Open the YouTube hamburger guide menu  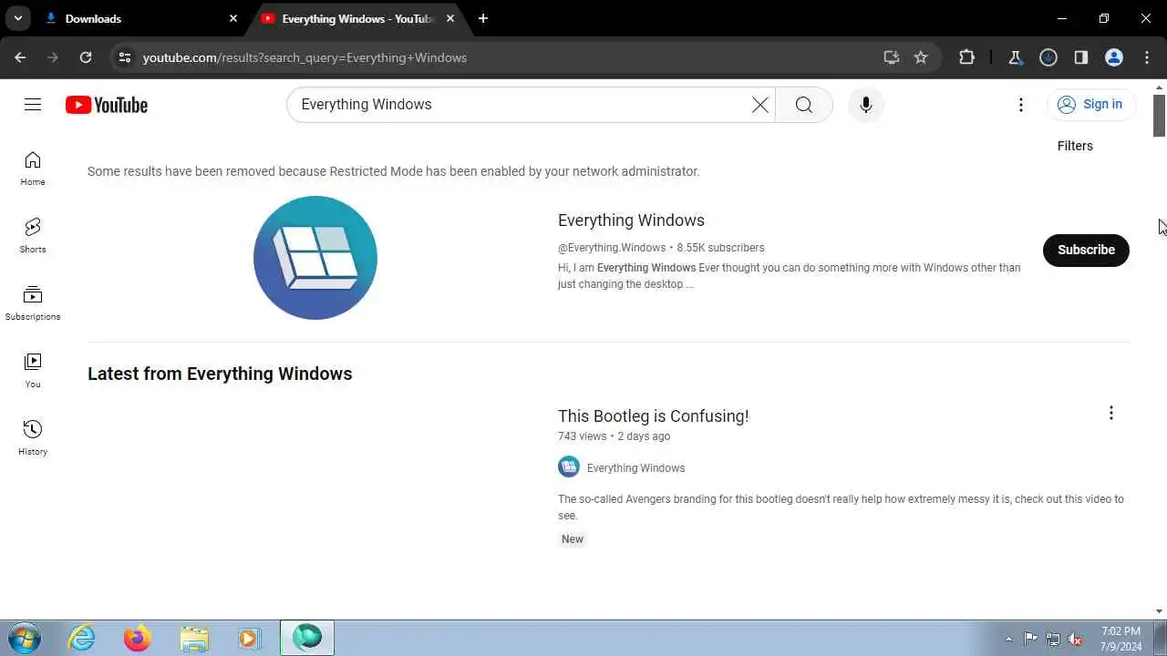33,105
